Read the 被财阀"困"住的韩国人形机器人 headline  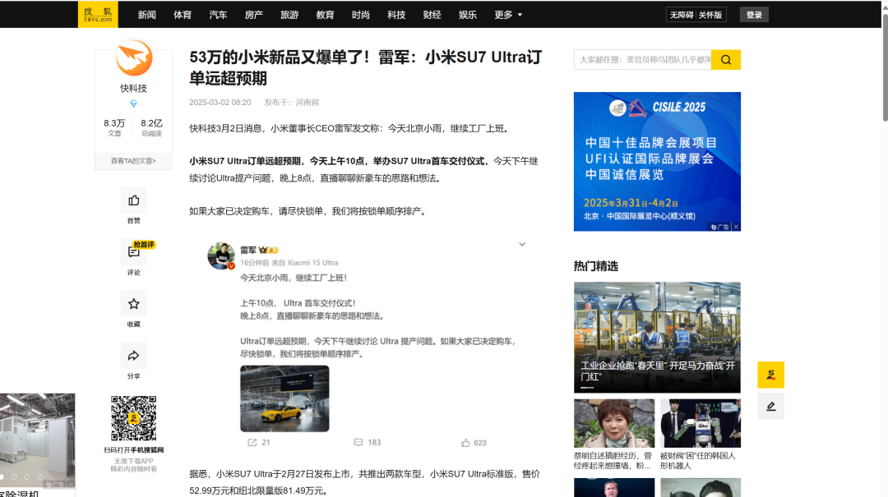698,461
